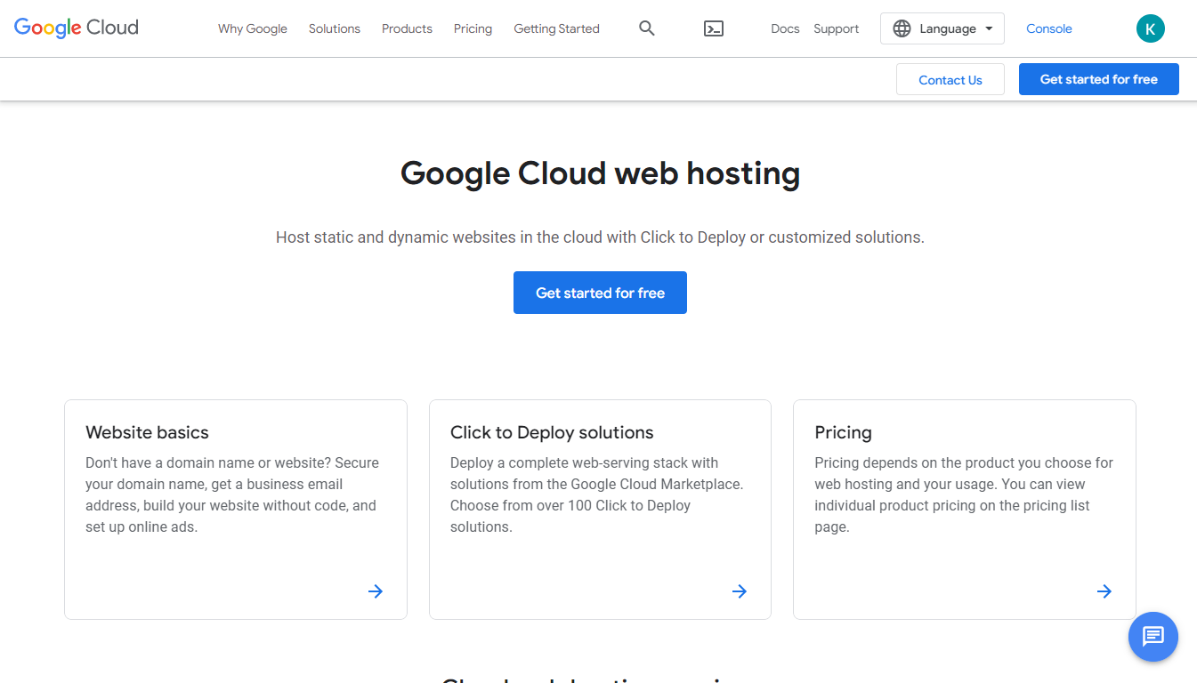Image resolution: width=1197 pixels, height=683 pixels.
Task: Expand the Language dropdown arrow
Action: coord(989,28)
